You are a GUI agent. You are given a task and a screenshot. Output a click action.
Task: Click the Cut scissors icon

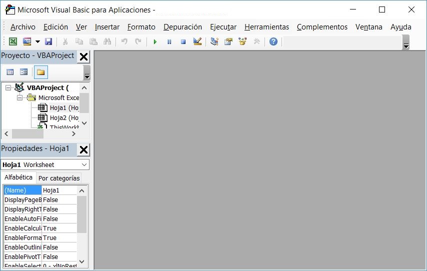coord(65,41)
